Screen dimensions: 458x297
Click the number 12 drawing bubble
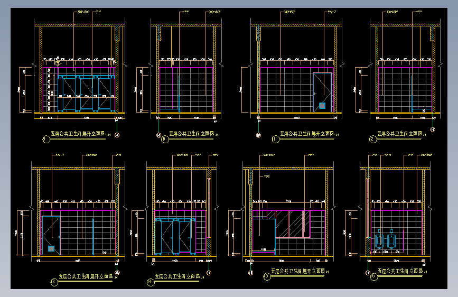click(x=373, y=139)
